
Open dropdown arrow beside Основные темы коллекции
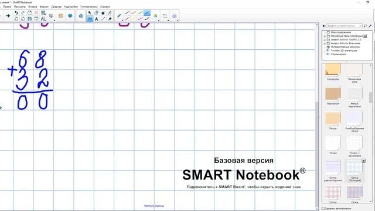(365, 36)
